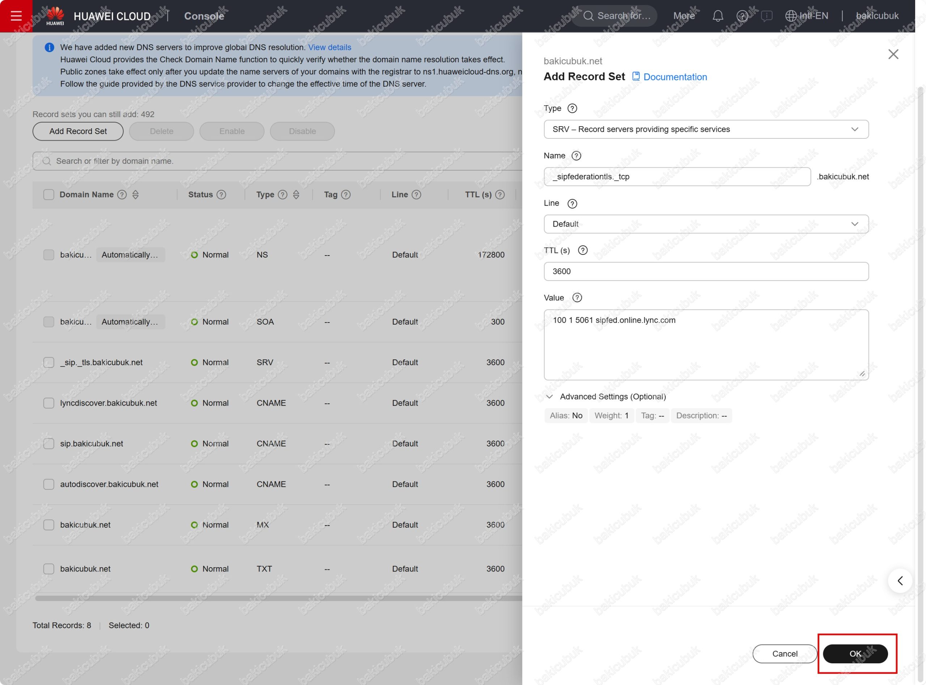Click the Type help question icon
This screenshot has width=926, height=685.
(572, 109)
